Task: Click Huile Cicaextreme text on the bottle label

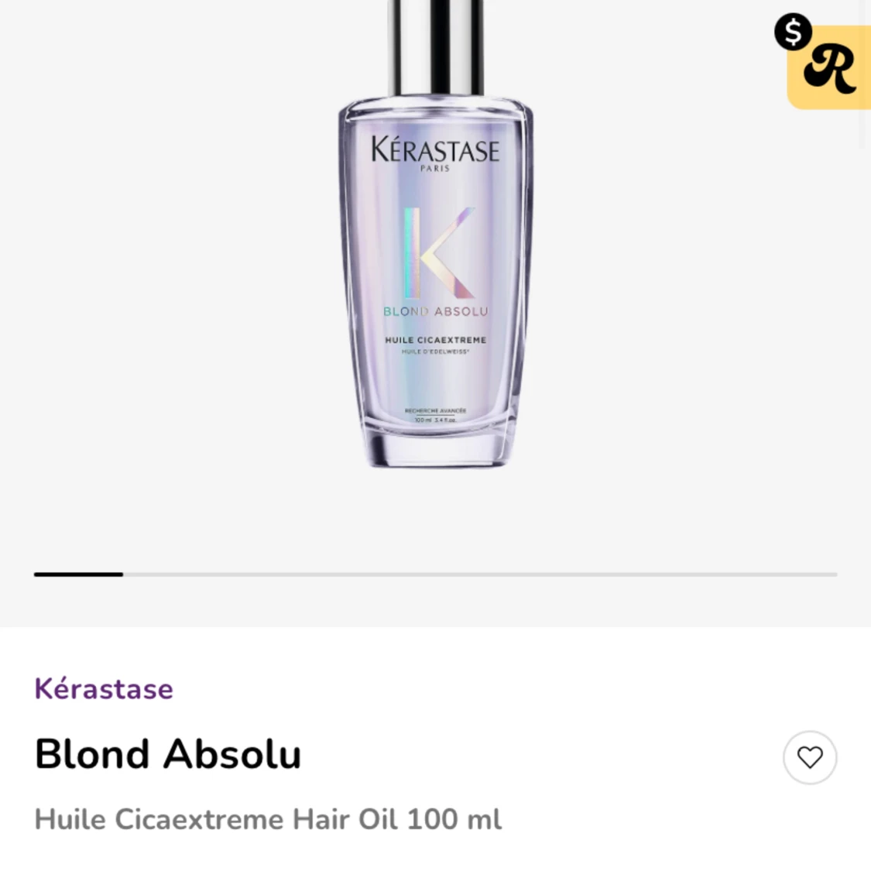Action: (435, 340)
